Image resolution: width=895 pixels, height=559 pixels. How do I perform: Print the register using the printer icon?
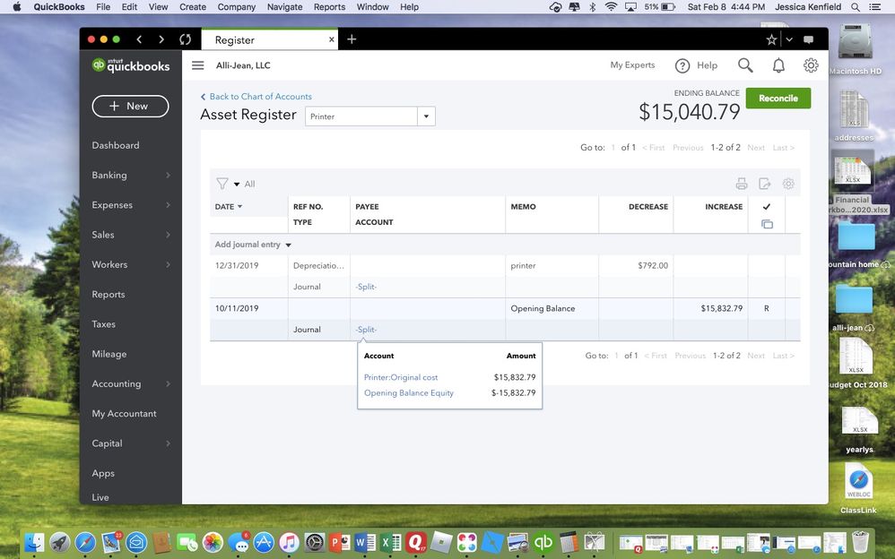tap(742, 184)
